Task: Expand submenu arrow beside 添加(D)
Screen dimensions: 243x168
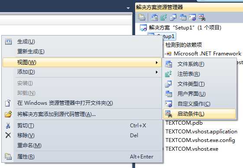Action: [x=157, y=72]
